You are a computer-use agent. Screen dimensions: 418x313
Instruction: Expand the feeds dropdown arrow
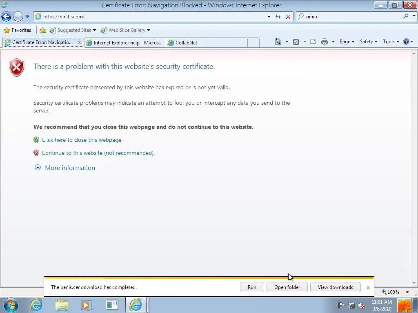click(305, 42)
